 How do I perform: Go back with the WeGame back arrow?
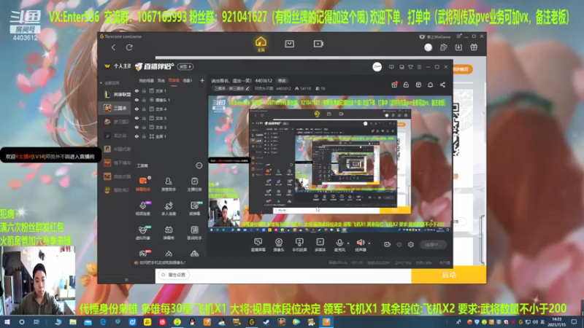coord(113,47)
